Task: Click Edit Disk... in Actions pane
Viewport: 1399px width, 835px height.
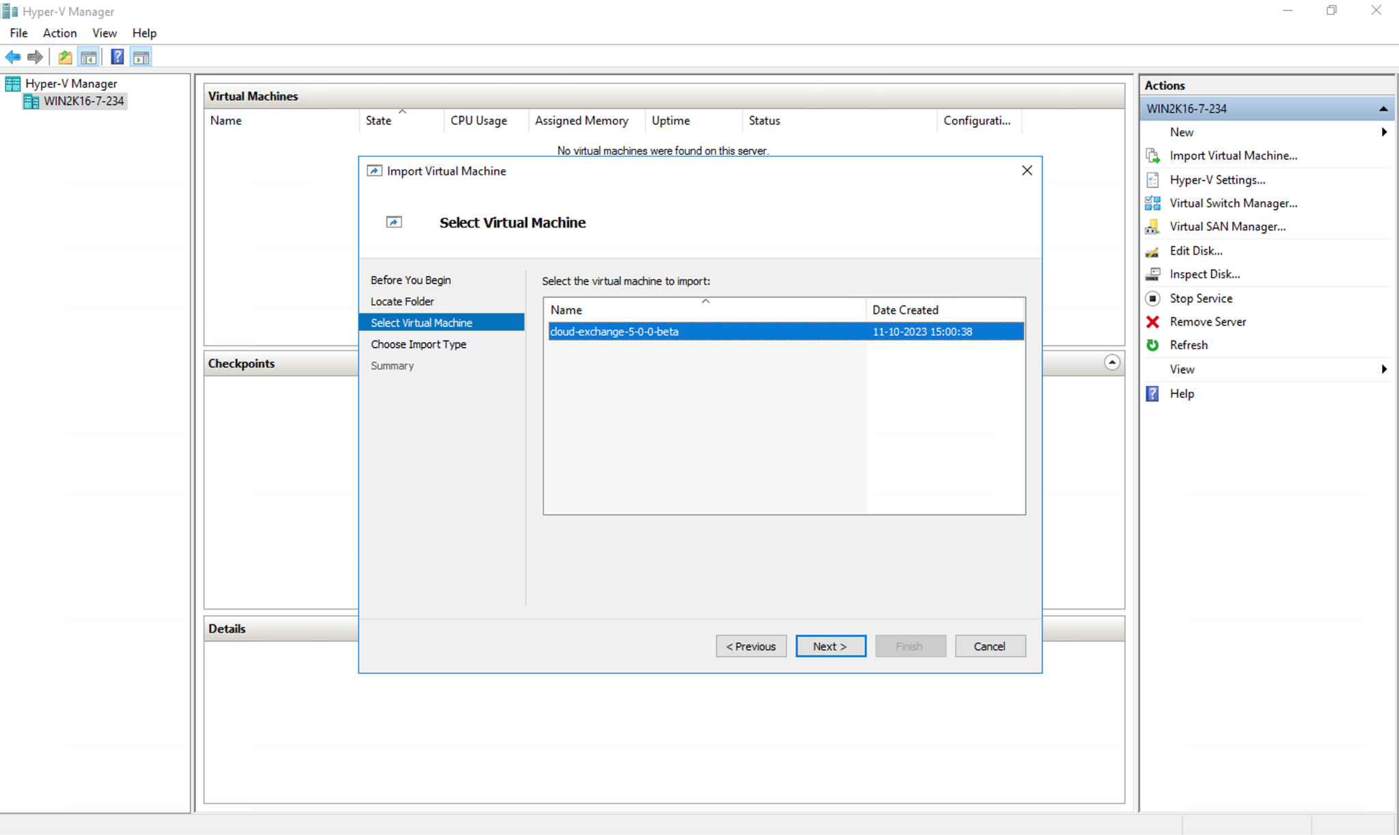Action: (x=1196, y=251)
